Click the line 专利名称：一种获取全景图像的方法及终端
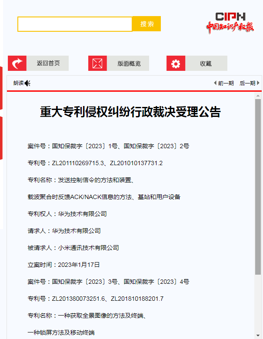Screen dimensions: 263x339 (88, 316)
